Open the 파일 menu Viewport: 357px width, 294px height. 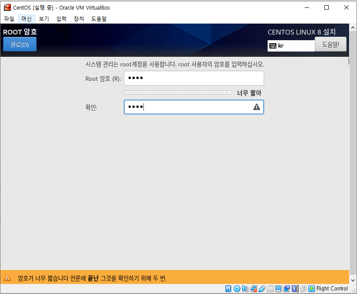(9, 19)
